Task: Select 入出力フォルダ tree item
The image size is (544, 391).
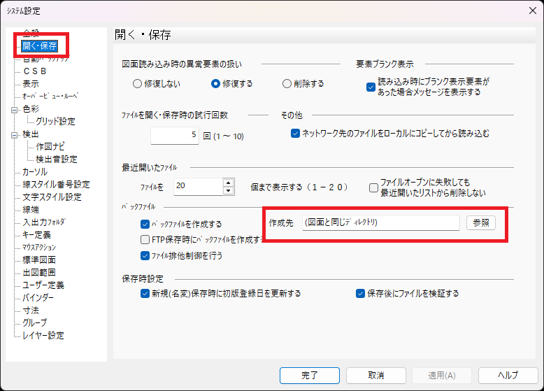Action: 44,222
